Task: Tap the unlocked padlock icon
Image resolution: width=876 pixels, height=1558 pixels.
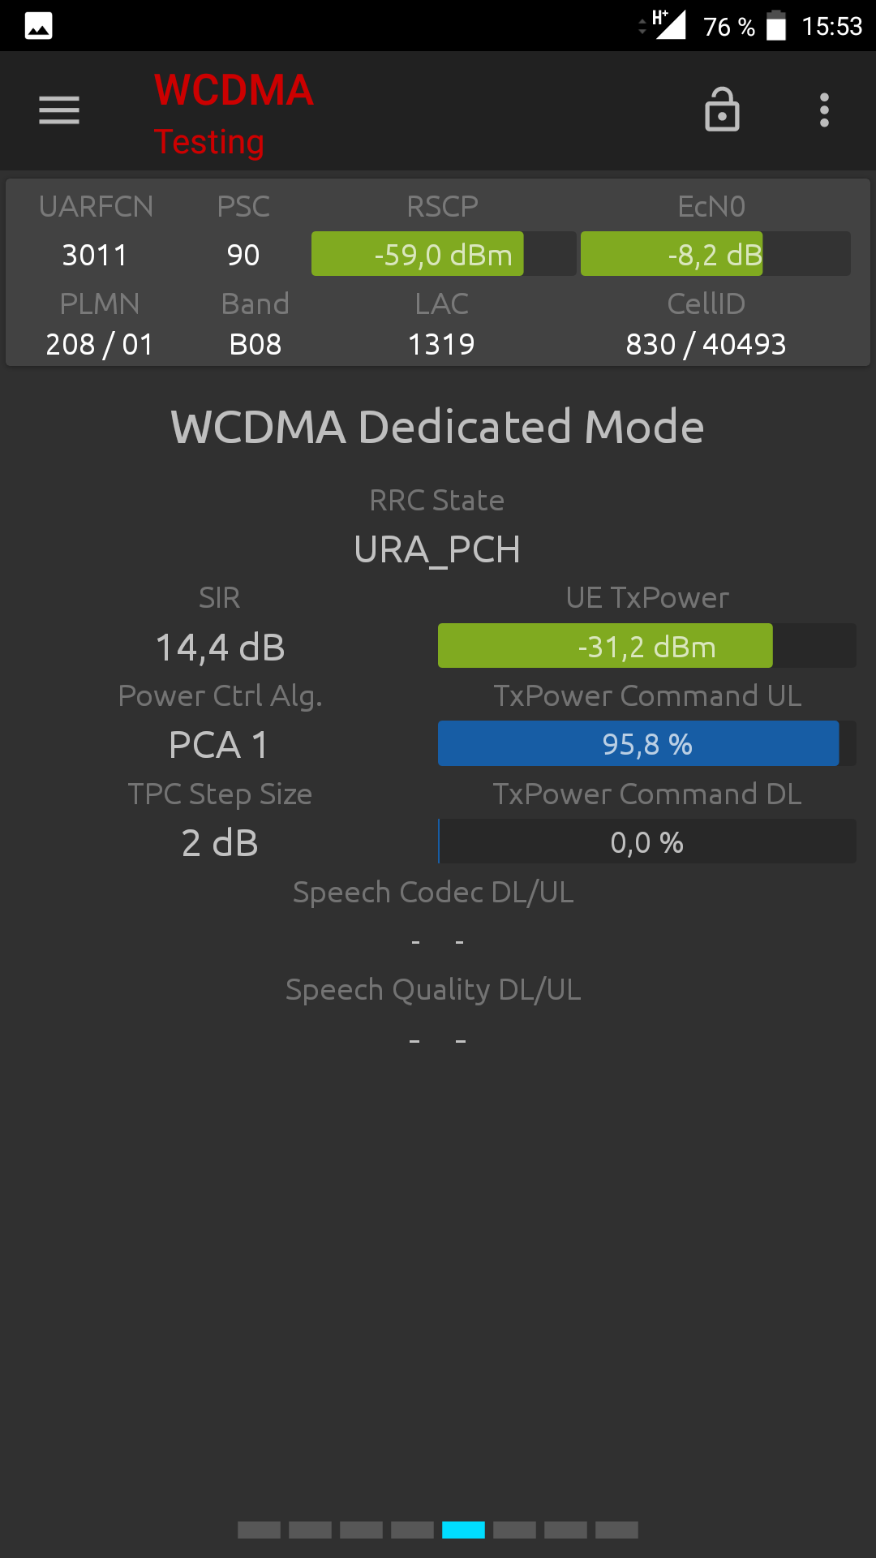Action: point(722,110)
